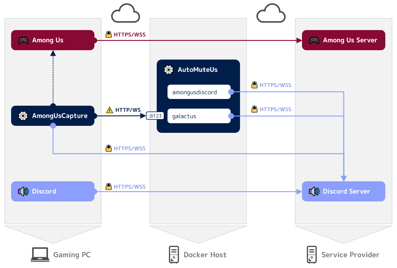This screenshot has width=397, height=268.
Task: Click the Among Us Server node
Action: [344, 40]
